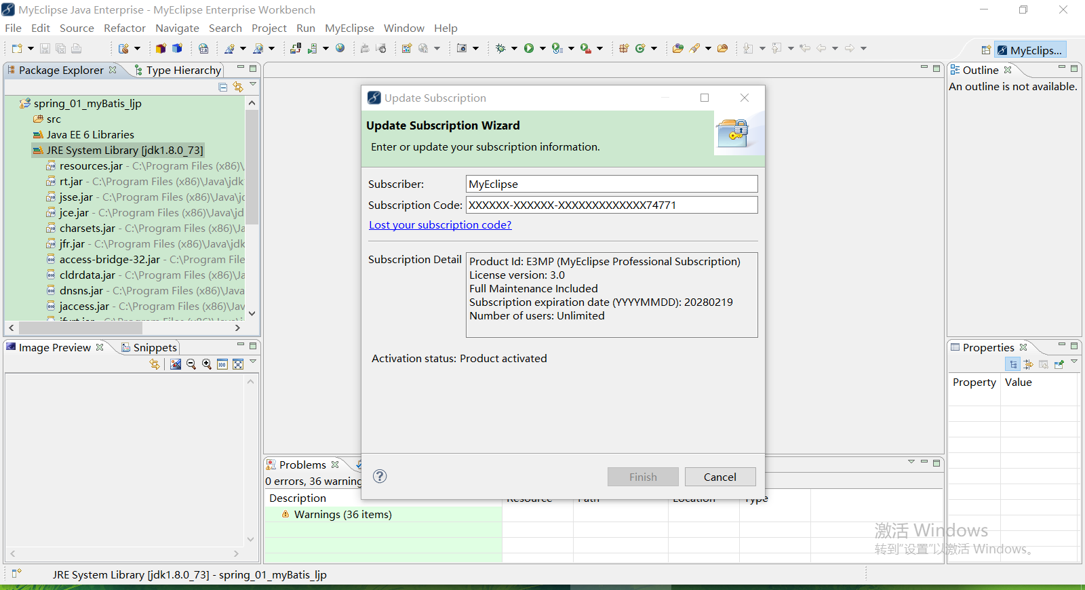Click the New Java Package icon
The width and height of the screenshot is (1085, 590).
(624, 48)
